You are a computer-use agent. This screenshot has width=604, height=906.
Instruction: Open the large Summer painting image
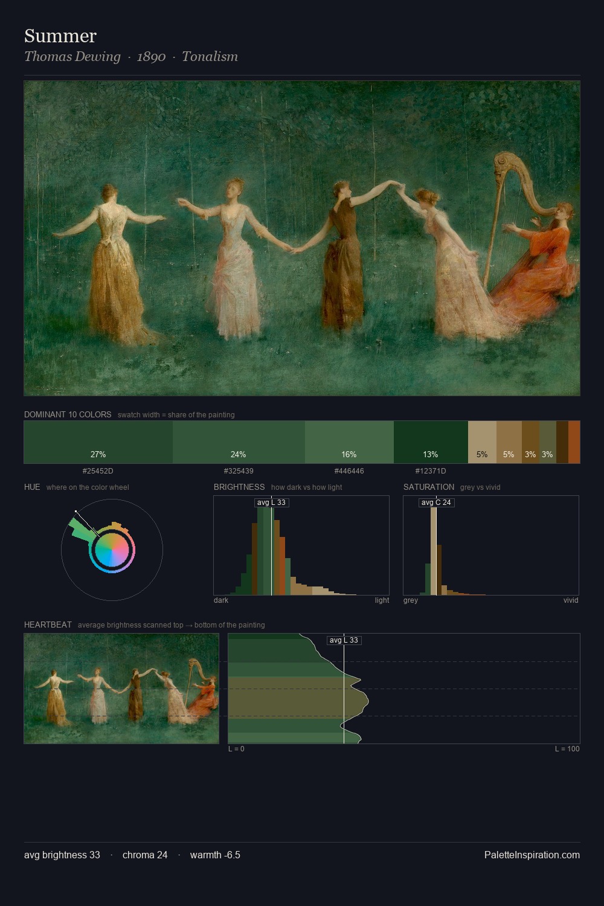coord(302,239)
